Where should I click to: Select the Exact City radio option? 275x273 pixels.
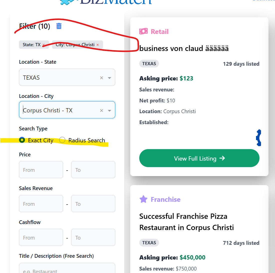[22, 140]
